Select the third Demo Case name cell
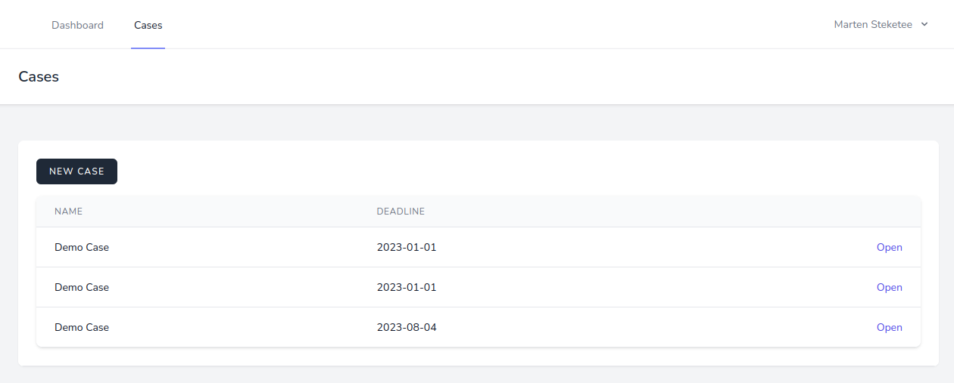 coord(82,327)
